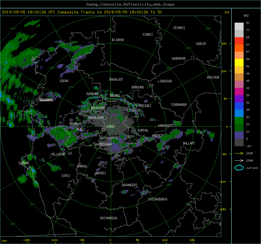Click the yellow 24SR arrow icon
The image size is (261, 244).
(x=239, y=153)
